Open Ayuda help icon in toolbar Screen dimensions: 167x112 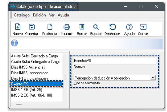click(x=129, y=27)
